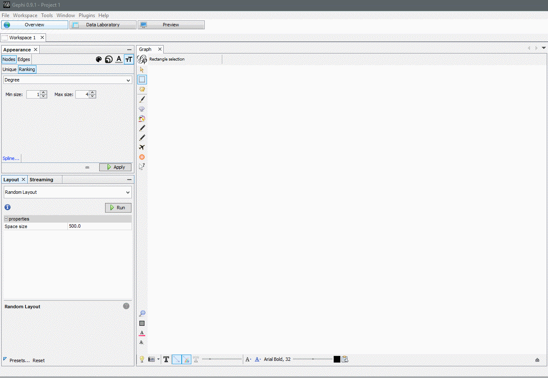Decrease Max size with down arrow
548x378 pixels.
(93, 96)
